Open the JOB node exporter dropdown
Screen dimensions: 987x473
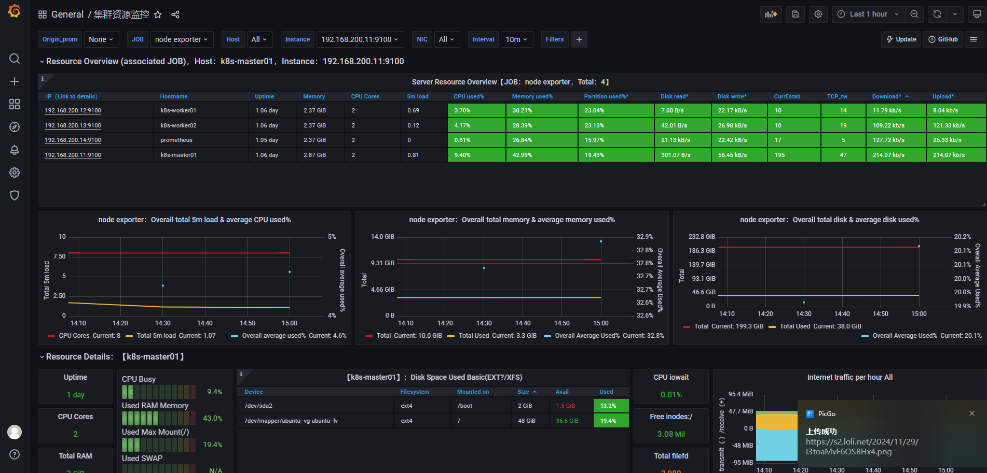coord(181,39)
